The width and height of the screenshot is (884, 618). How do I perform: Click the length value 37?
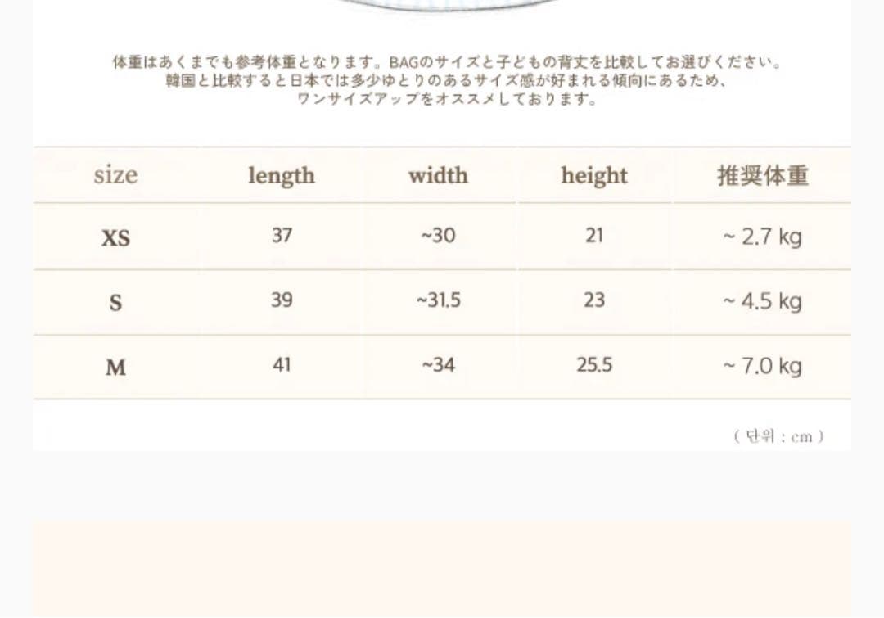click(x=282, y=236)
